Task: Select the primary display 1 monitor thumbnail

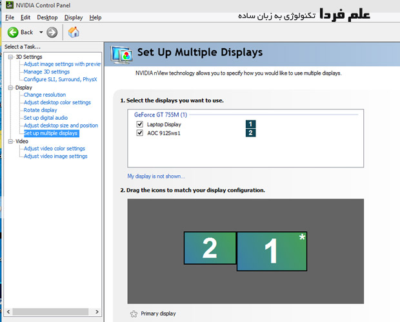Action: (x=272, y=250)
